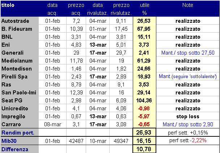The width and height of the screenshot is (220, 153).
Task: Select the 3,73 profit cell for Eni
Action: click(x=144, y=45)
